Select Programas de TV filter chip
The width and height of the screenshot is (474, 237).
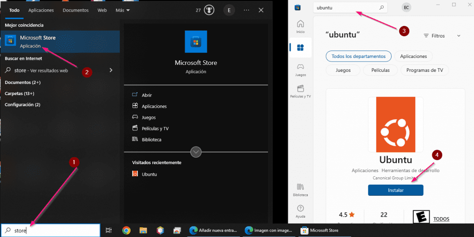coord(425,70)
